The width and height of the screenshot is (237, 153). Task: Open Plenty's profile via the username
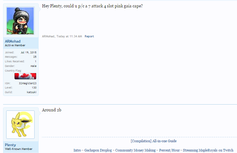point(11,145)
